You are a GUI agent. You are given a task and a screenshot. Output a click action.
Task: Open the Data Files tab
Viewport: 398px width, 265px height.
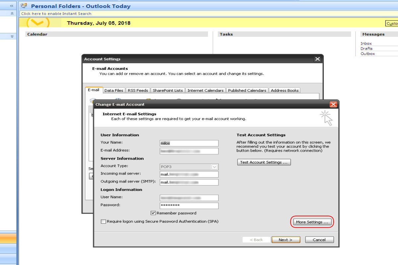(x=114, y=90)
